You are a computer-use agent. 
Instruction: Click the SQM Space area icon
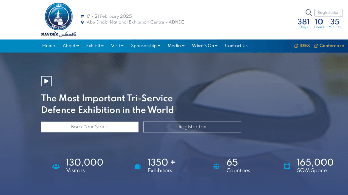(287, 166)
